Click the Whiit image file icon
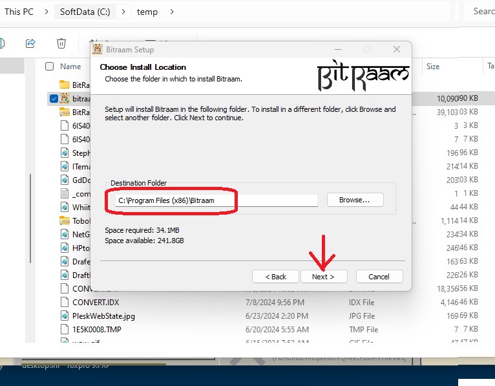Image resolution: width=495 pixels, height=386 pixels. pyautogui.click(x=65, y=207)
